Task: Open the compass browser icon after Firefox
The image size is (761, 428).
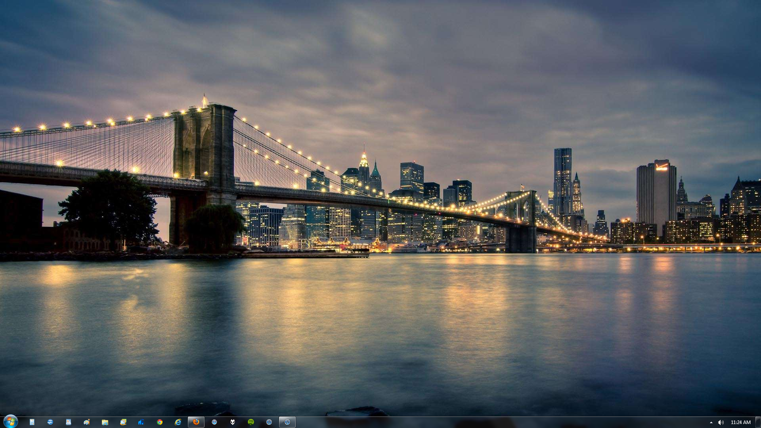Action: coord(214,422)
